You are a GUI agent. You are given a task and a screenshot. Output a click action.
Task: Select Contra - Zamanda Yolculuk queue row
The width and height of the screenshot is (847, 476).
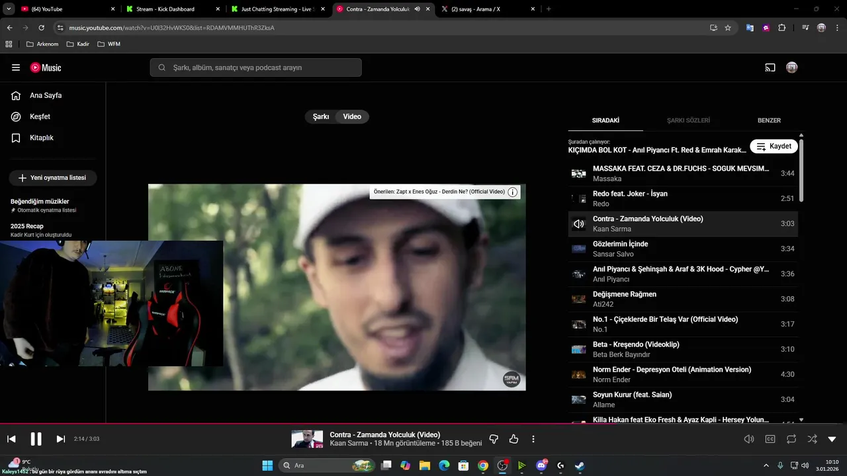coord(683,223)
